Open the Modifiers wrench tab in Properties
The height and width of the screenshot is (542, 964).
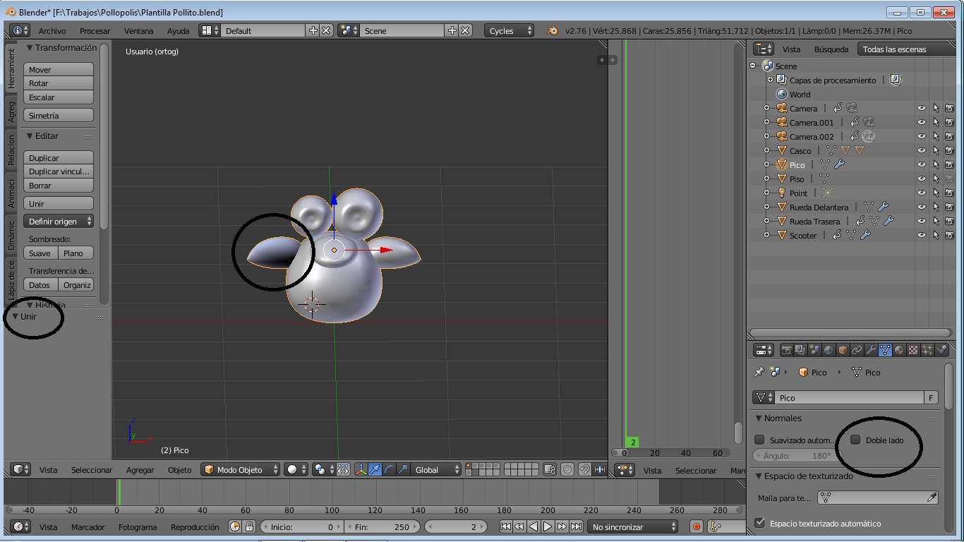871,350
